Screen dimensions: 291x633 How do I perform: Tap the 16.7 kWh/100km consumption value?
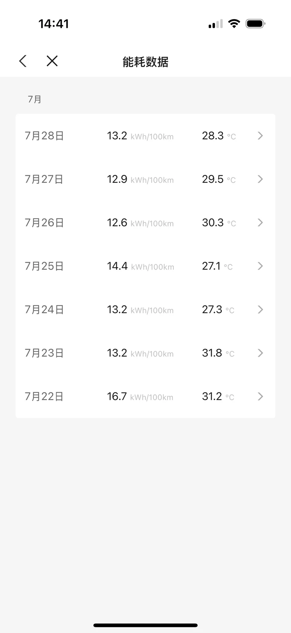[x=140, y=397]
